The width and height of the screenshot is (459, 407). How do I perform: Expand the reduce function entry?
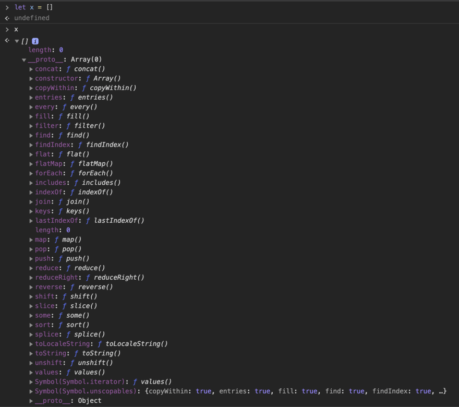31,268
